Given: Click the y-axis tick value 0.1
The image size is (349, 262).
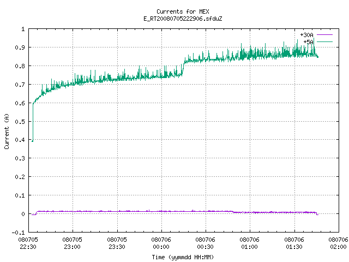Looking at the screenshot, I should pos(20,195).
